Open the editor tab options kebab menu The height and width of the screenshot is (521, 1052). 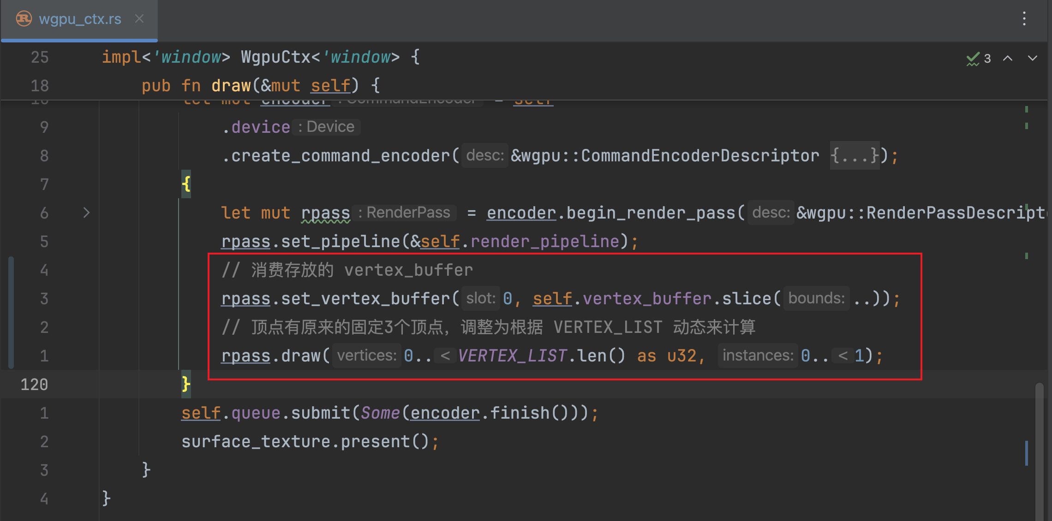point(1024,18)
